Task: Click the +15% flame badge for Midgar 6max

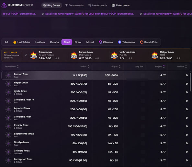Action: coord(155,55)
